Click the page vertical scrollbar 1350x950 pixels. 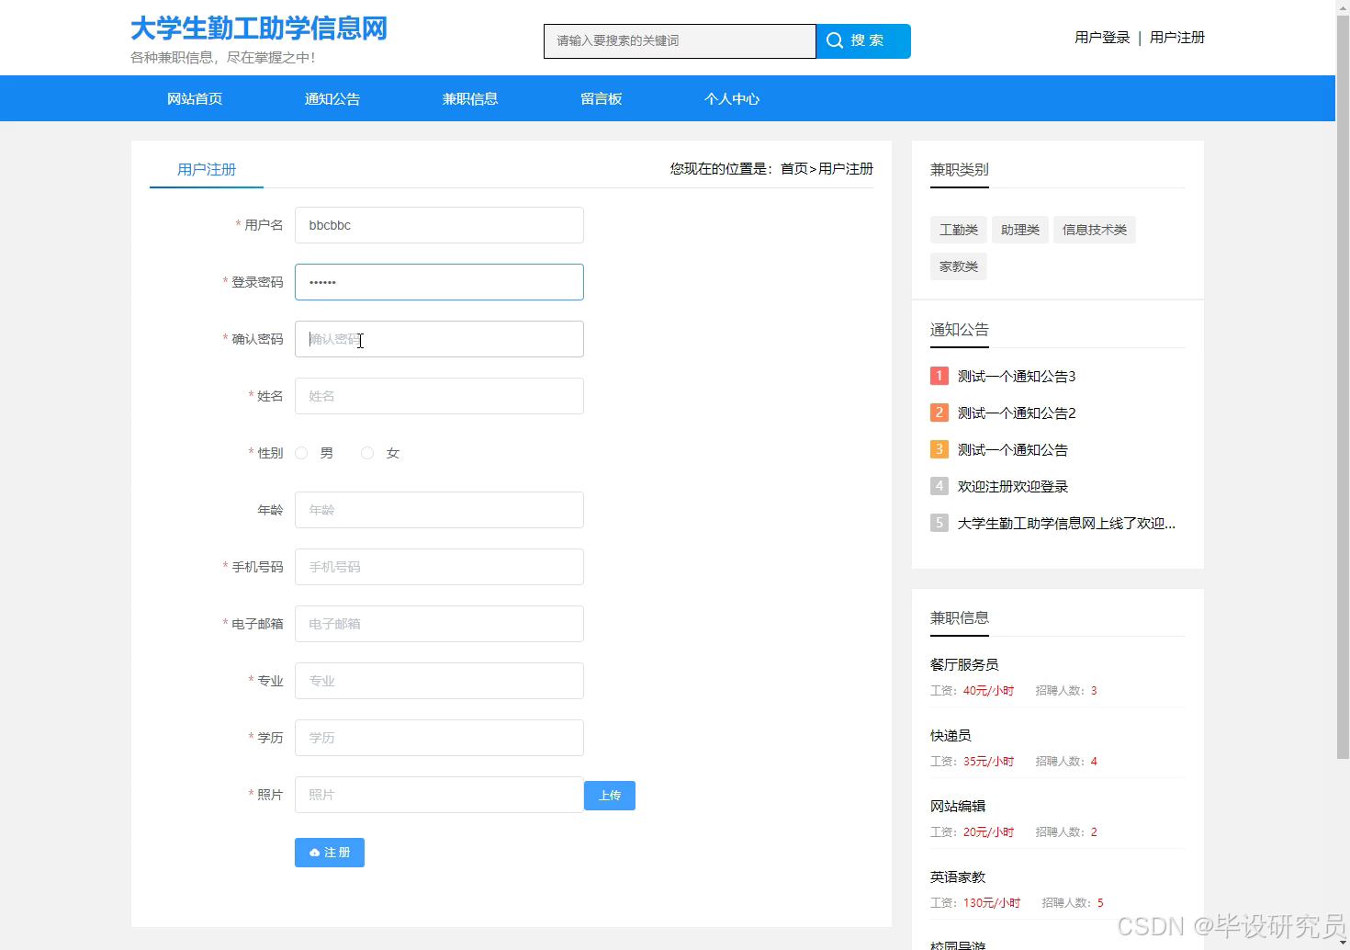point(1343,386)
